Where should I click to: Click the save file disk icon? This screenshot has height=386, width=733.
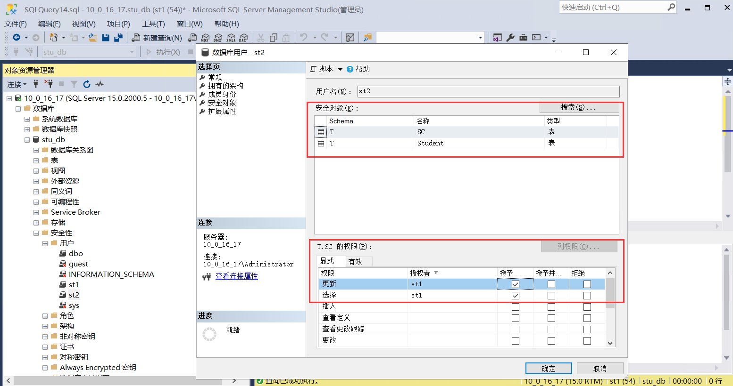pos(106,37)
